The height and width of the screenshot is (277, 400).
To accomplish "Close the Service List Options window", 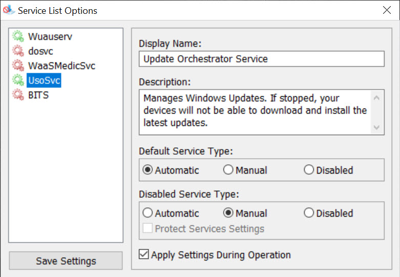I will click(387, 10).
